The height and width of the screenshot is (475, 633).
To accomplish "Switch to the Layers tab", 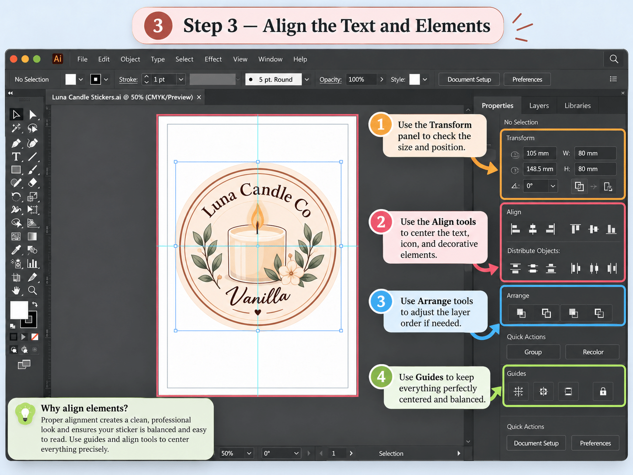I will click(x=539, y=105).
